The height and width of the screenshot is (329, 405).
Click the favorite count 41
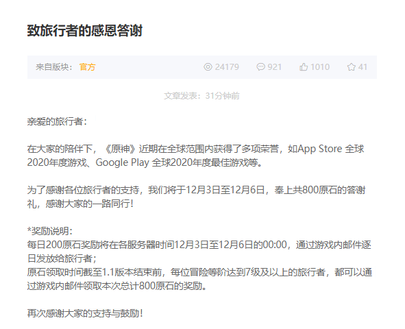(x=363, y=67)
